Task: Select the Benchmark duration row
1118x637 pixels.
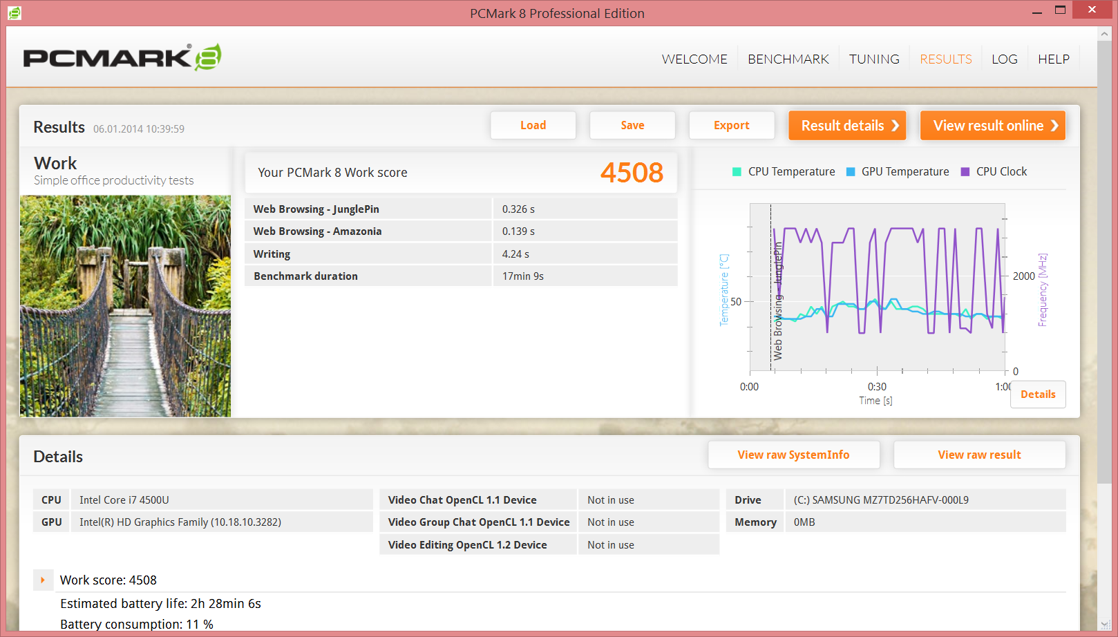Action: pyautogui.click(x=461, y=276)
